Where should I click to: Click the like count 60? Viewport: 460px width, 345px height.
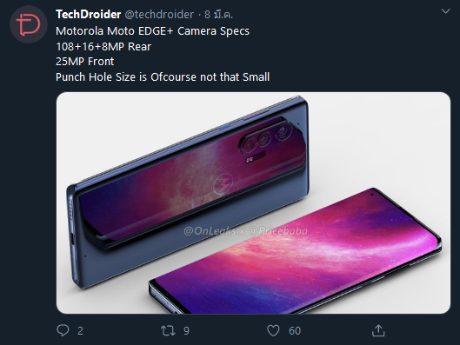tap(295, 331)
